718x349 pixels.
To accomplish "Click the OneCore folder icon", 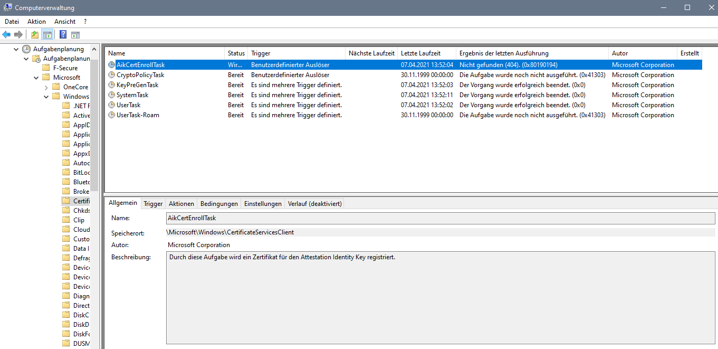I will (x=56, y=87).
